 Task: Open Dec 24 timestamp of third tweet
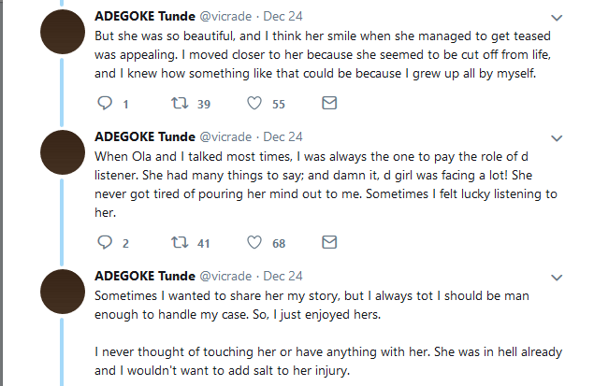[x=283, y=277]
